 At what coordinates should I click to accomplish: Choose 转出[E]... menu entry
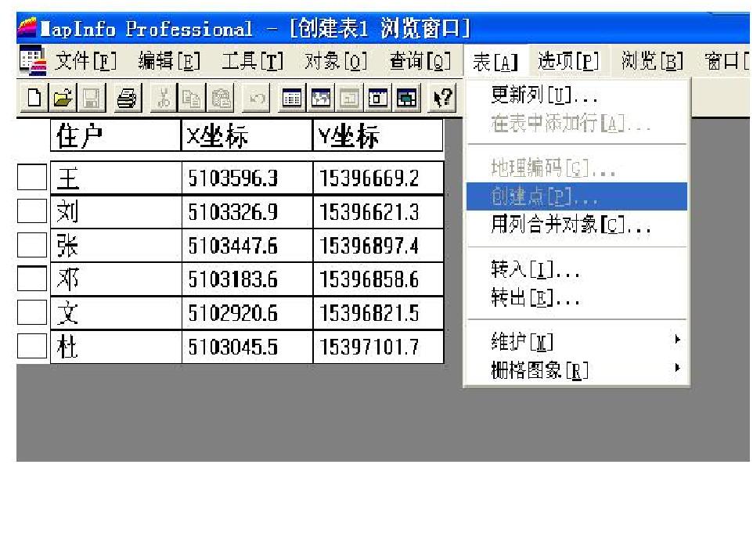tap(577, 297)
